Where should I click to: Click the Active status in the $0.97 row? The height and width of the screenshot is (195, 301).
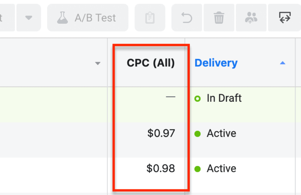click(221, 133)
